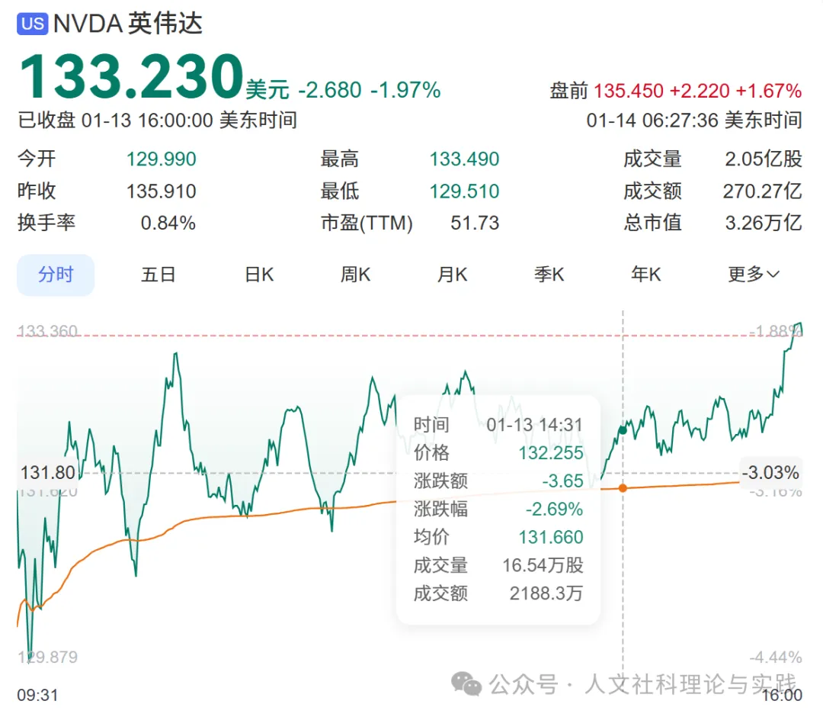Viewport: 823px width, 717px height.
Task: Click the orange average-price crosshair dot
Action: (623, 488)
